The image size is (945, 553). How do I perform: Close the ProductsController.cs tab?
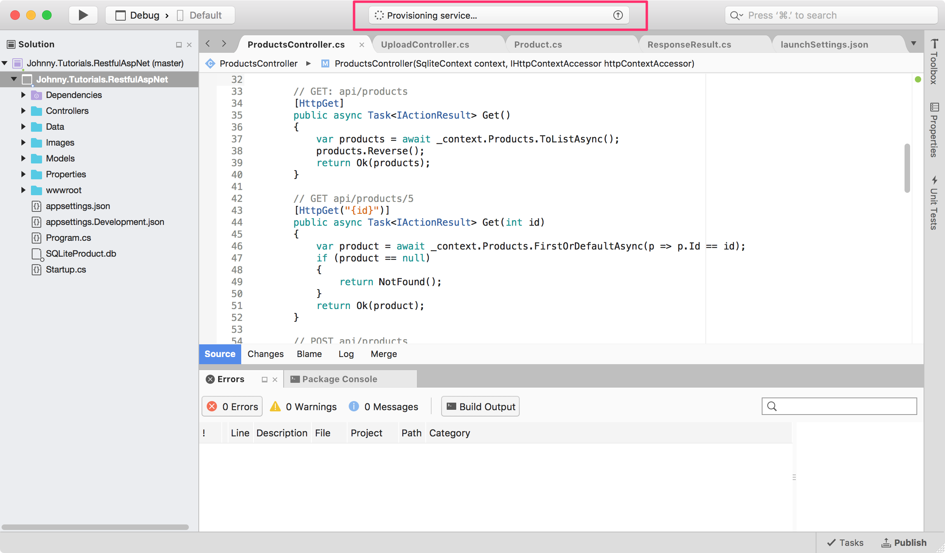(x=361, y=45)
